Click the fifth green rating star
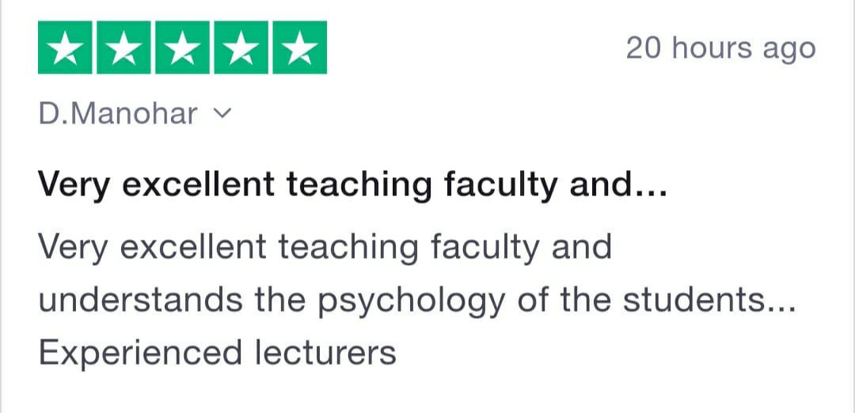855x413 pixels. pyautogui.click(x=298, y=48)
